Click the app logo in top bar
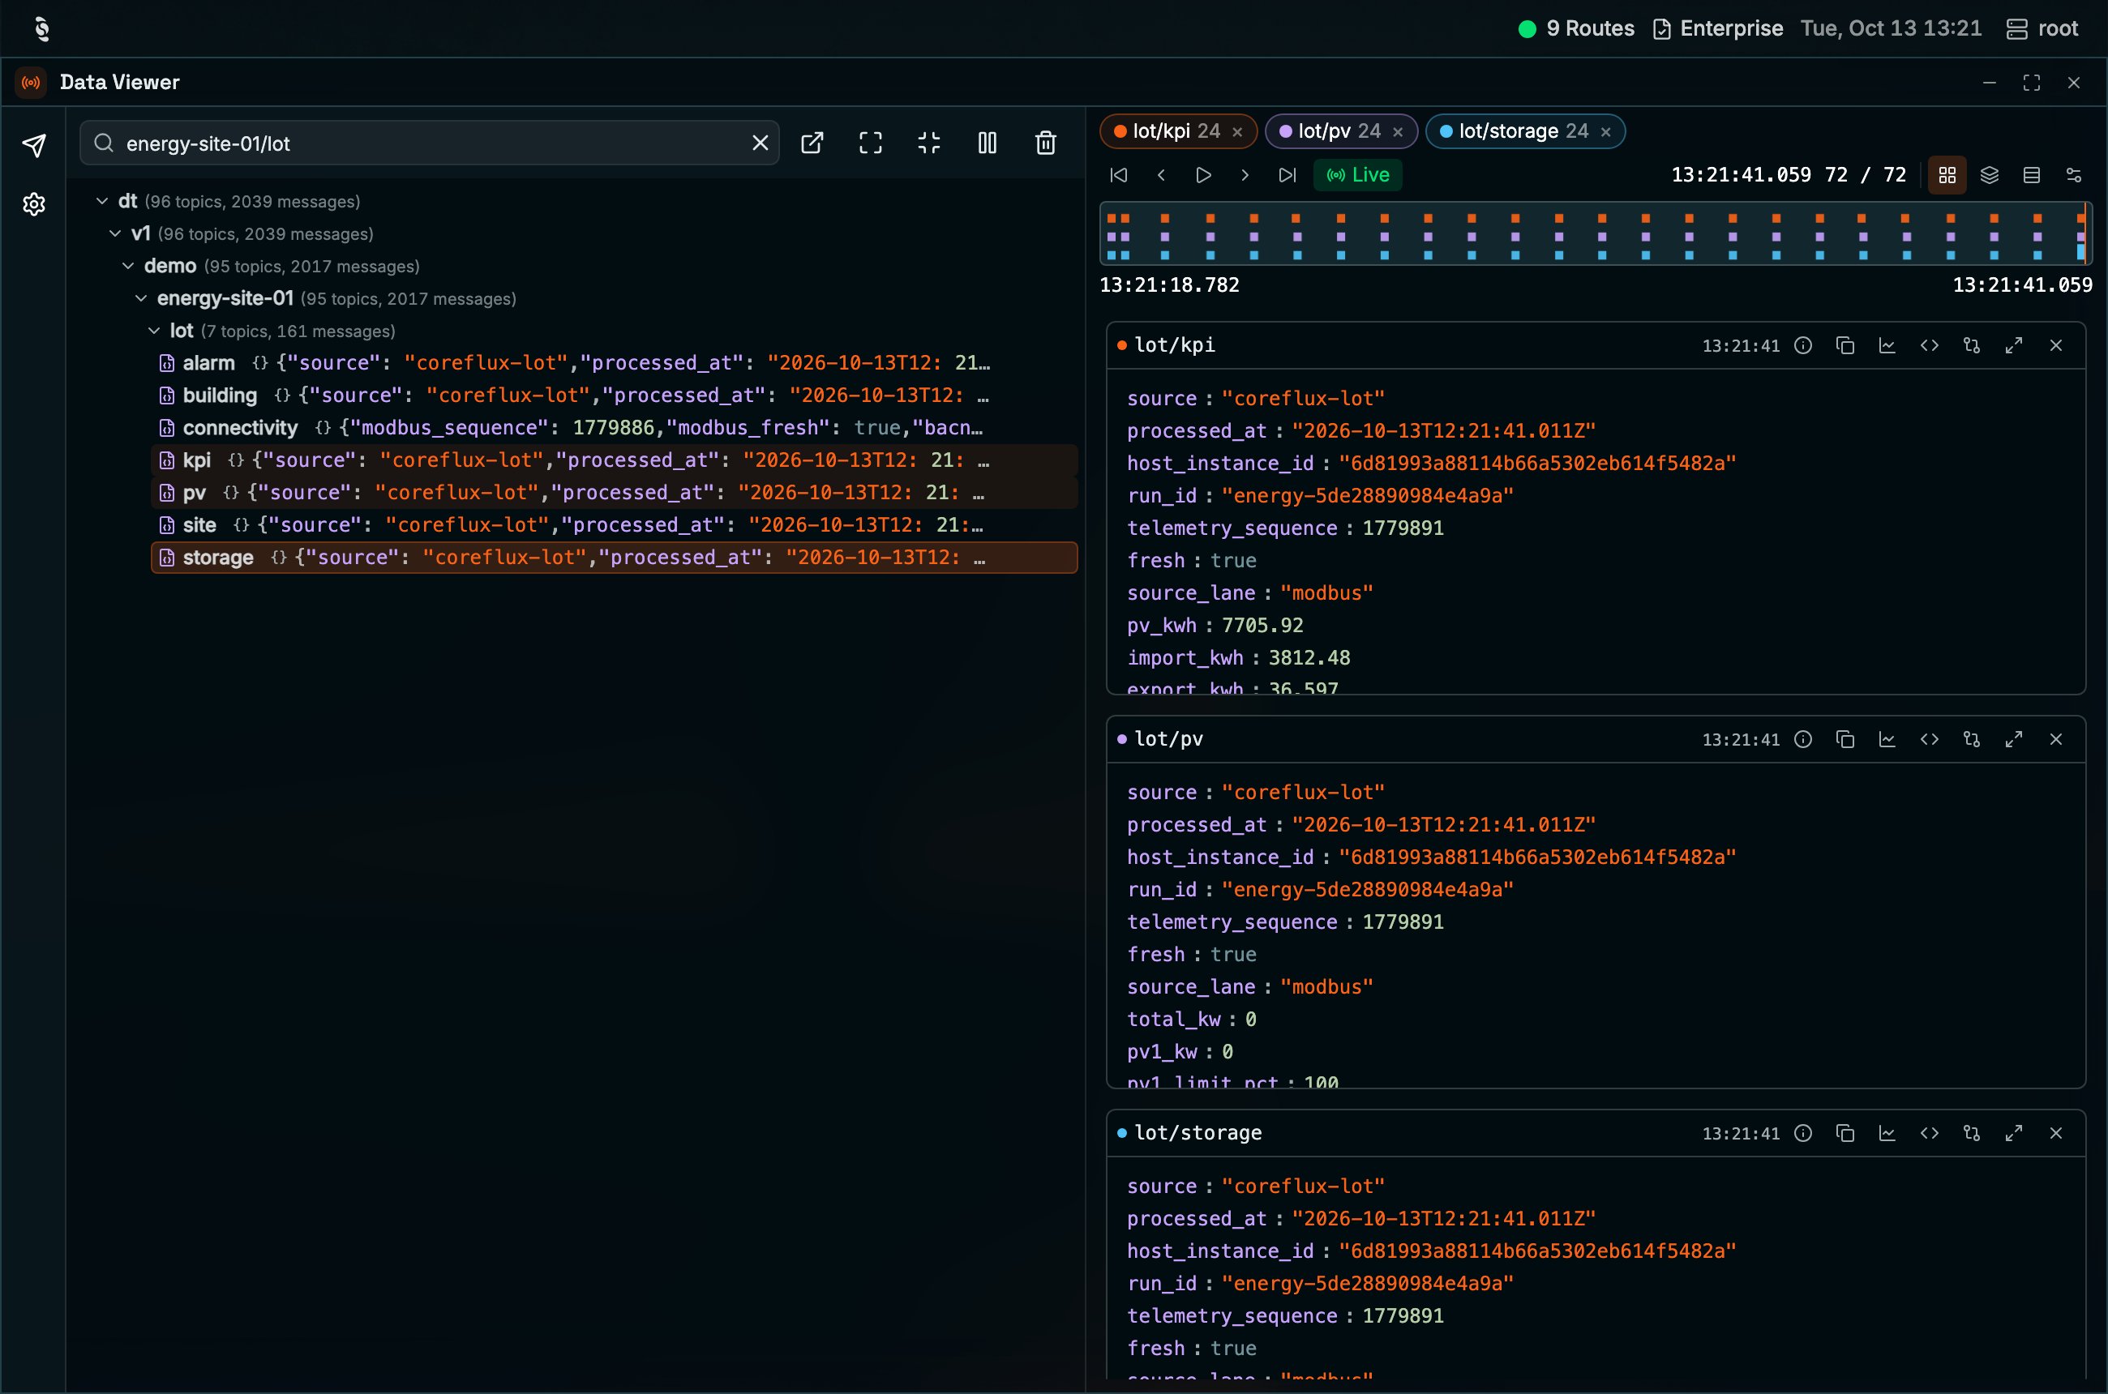The image size is (2108, 1394). [x=42, y=28]
